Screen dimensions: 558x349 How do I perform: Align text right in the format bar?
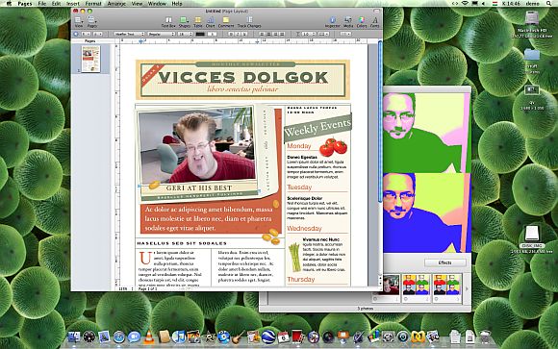(275, 34)
